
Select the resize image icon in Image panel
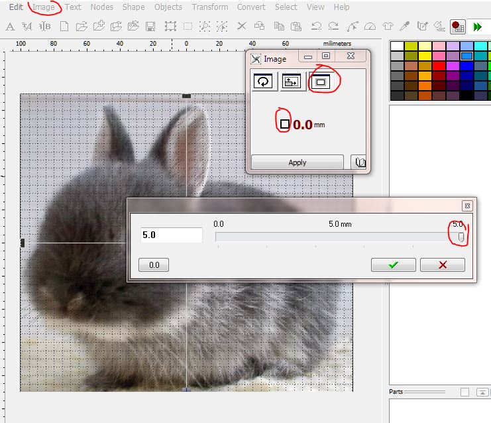tap(292, 82)
